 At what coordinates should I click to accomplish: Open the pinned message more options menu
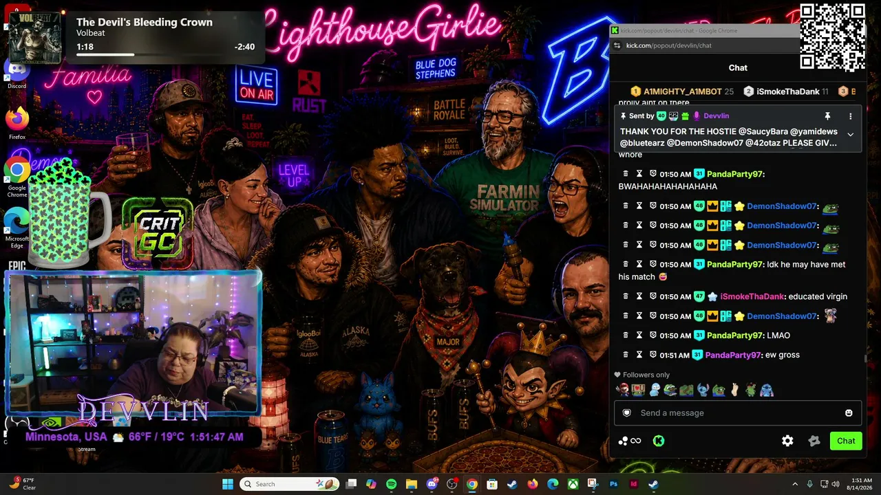point(850,116)
